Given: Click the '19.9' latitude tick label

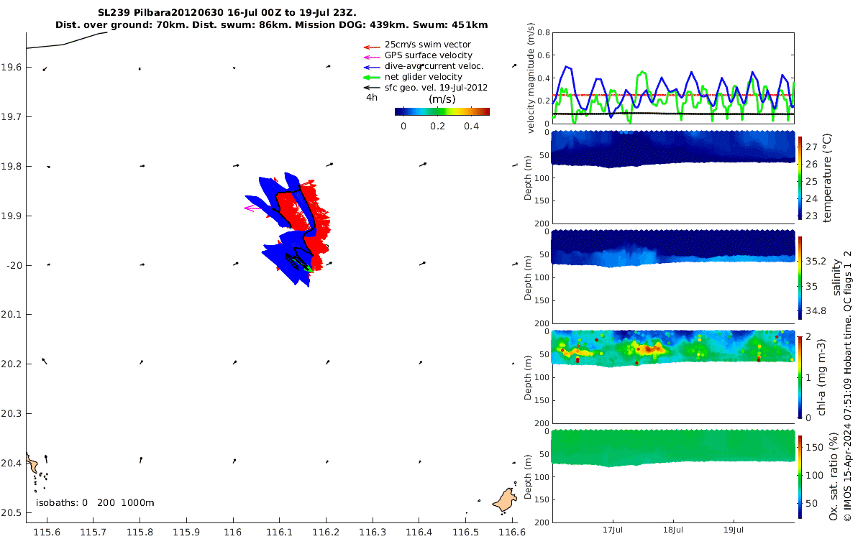Looking at the screenshot, I should [x=12, y=216].
